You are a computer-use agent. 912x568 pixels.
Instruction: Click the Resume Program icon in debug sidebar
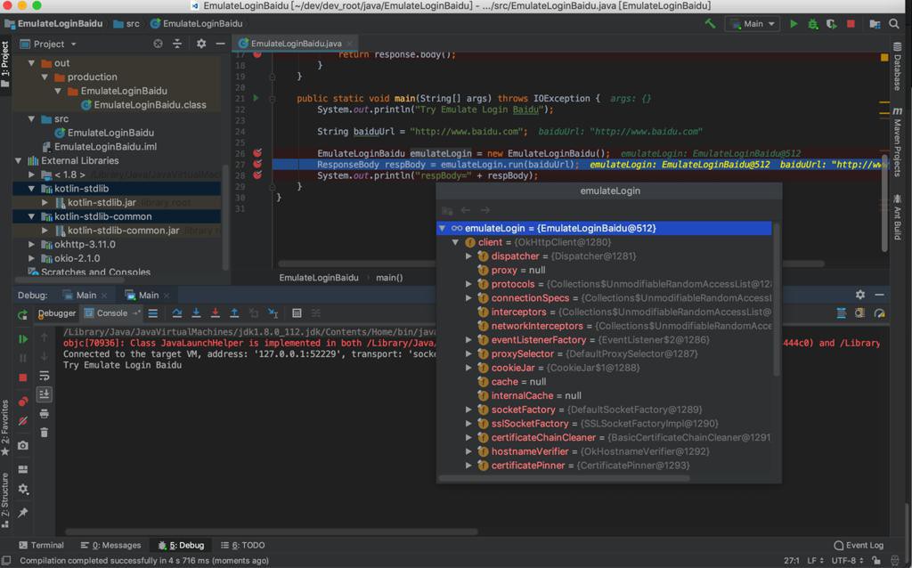point(23,338)
